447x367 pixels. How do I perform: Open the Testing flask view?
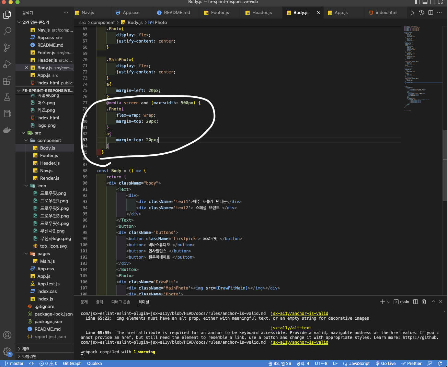[x=7, y=97]
